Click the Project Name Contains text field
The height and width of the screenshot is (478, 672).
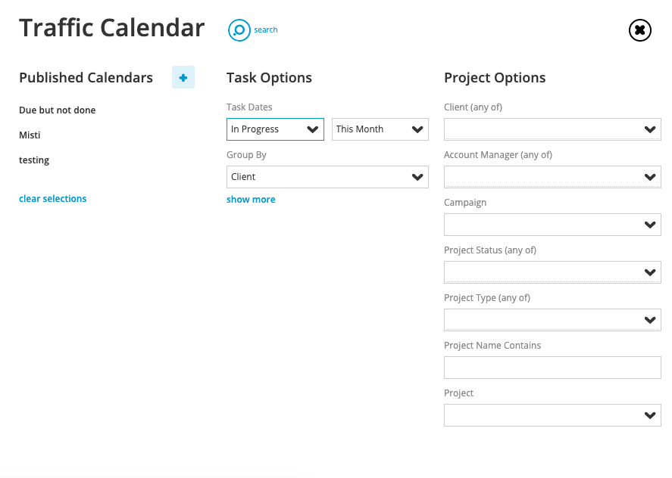[552, 368]
